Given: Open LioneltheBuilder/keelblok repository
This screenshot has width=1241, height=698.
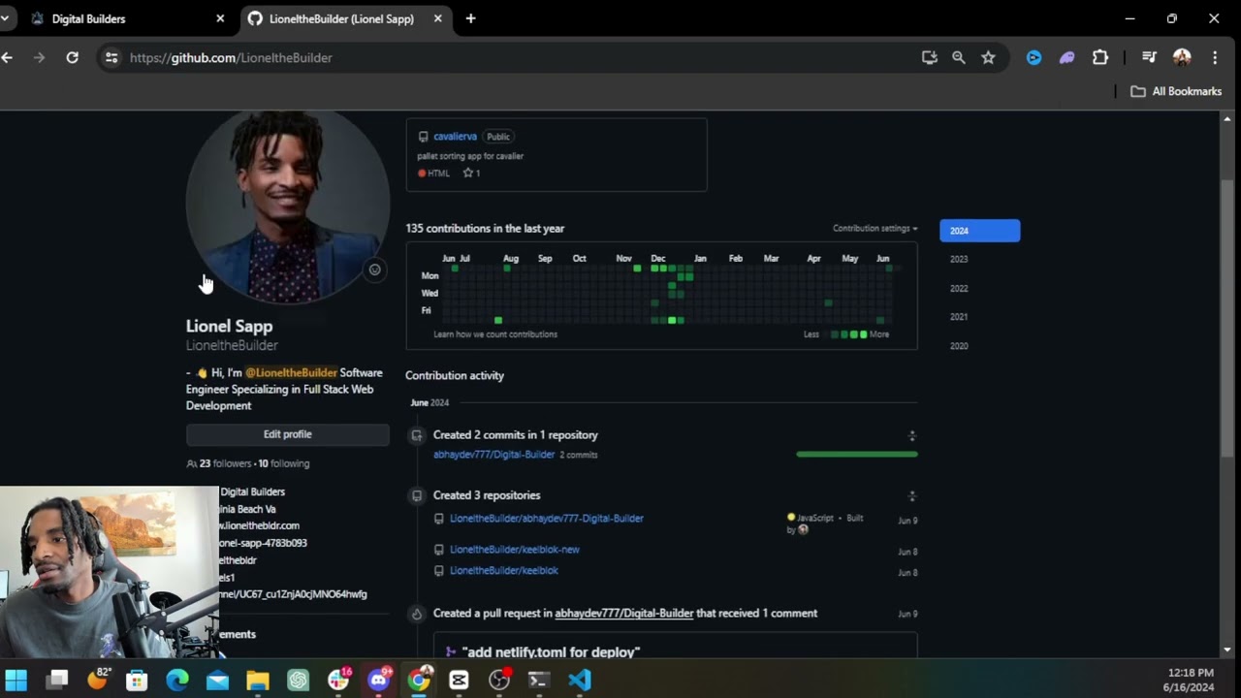Looking at the screenshot, I should [x=504, y=571].
